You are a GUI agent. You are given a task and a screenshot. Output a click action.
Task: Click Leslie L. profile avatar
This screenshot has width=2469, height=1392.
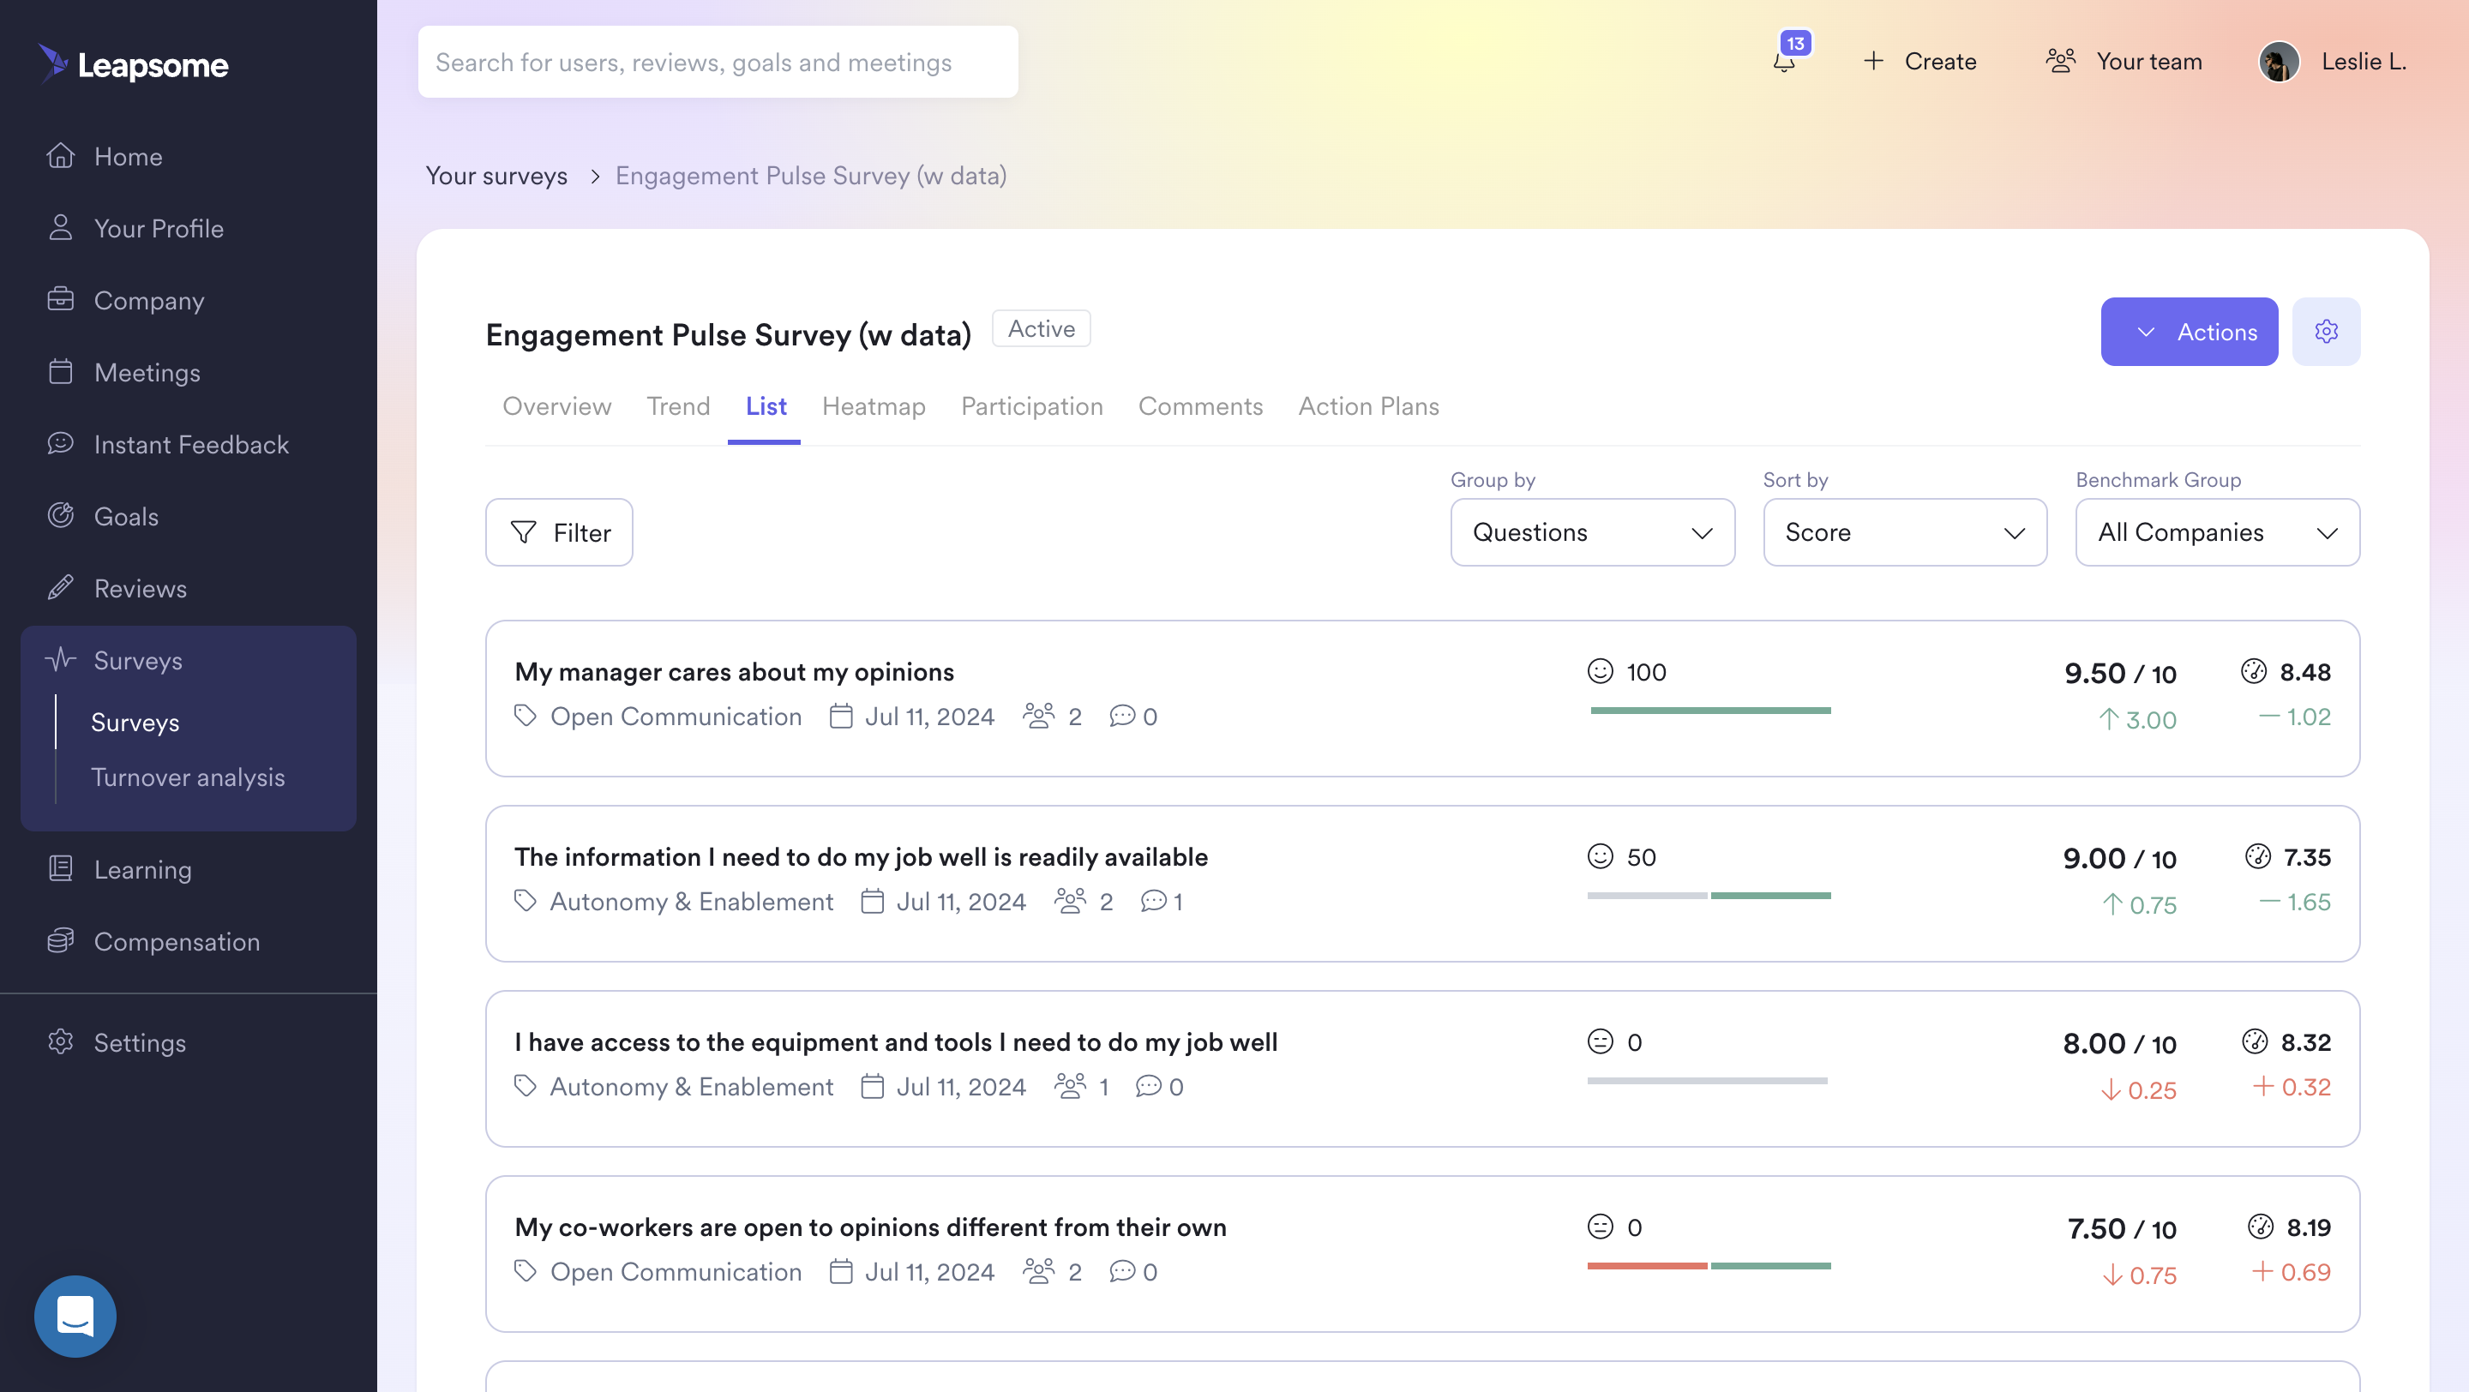pos(2279,63)
